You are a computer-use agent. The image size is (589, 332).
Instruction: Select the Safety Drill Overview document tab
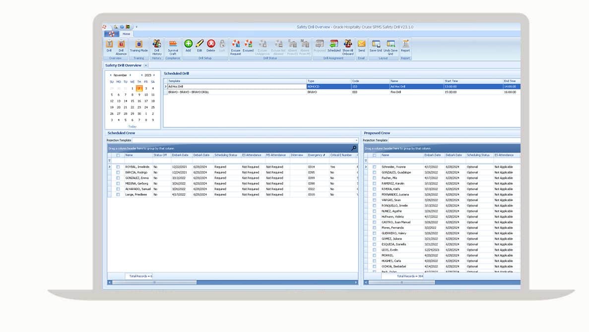click(123, 65)
